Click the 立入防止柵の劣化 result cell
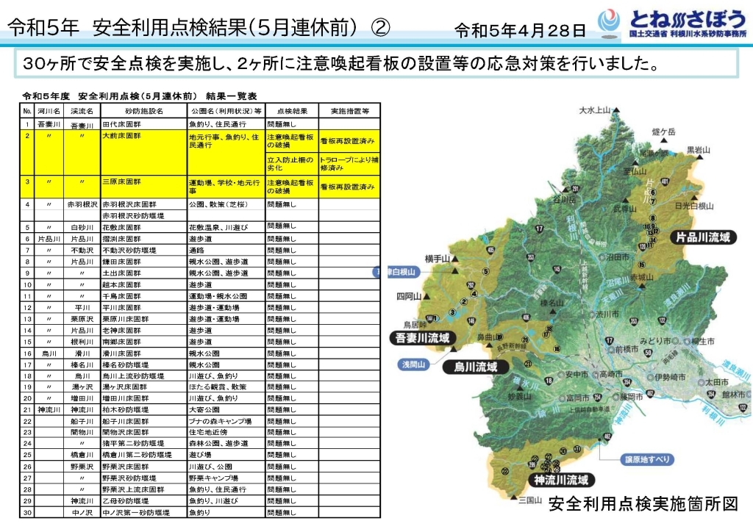The height and width of the screenshot is (532, 753). 290,164
